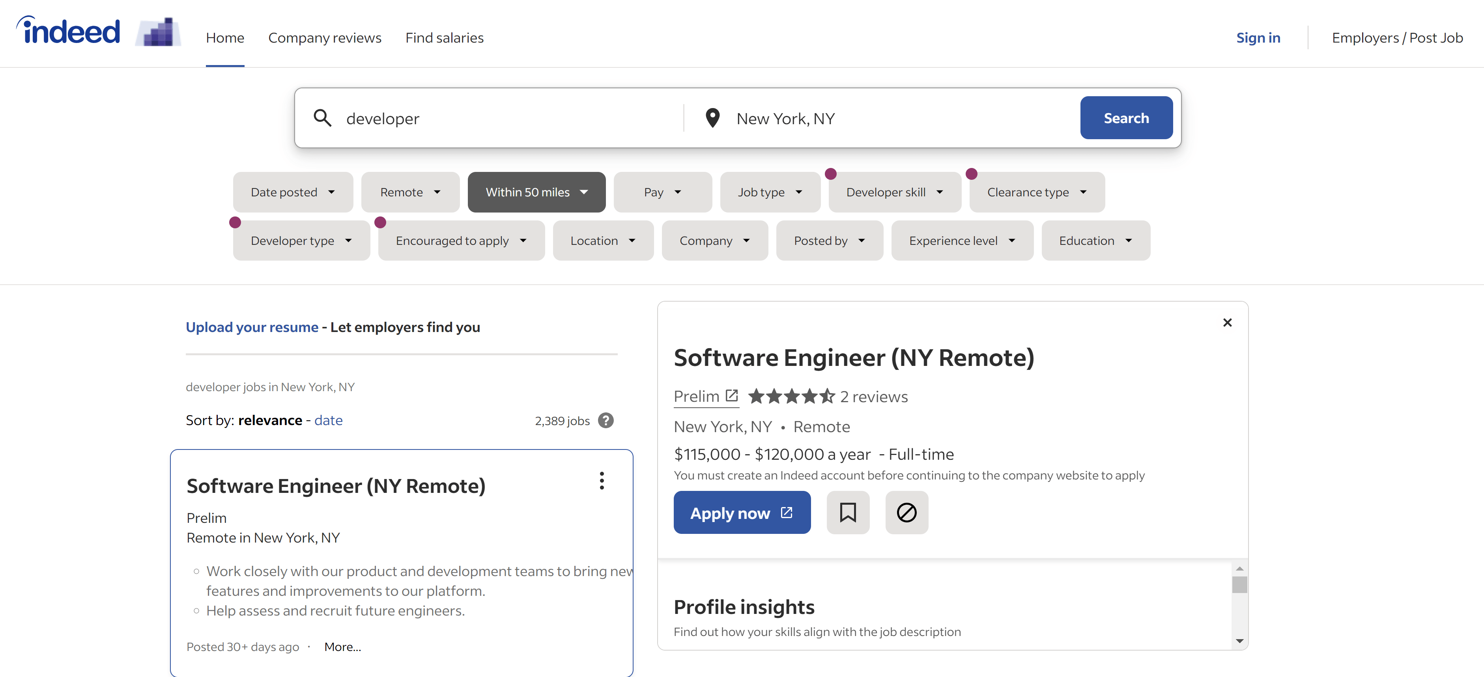Open the Encouraged to apply filter
The image size is (1484, 677).
(x=462, y=241)
